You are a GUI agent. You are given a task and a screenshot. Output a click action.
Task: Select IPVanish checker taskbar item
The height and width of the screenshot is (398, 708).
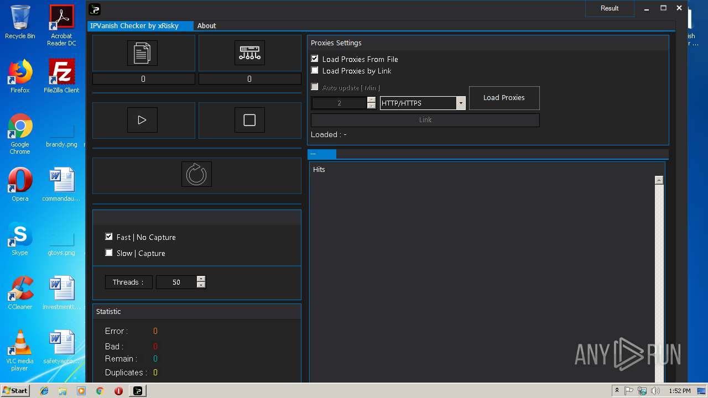click(x=138, y=391)
